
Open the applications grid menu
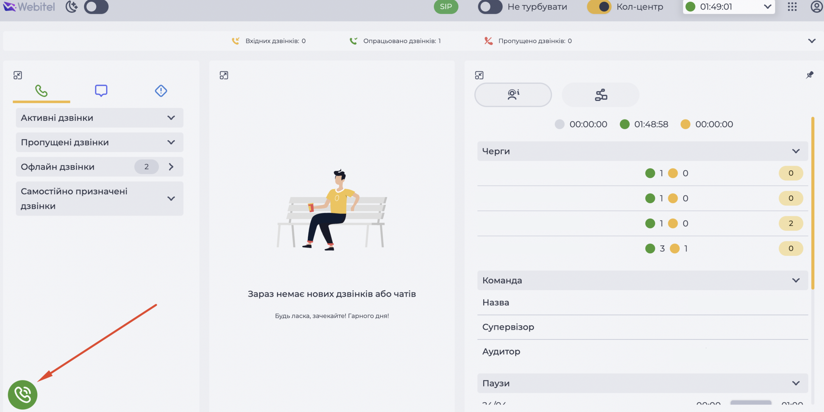click(792, 7)
